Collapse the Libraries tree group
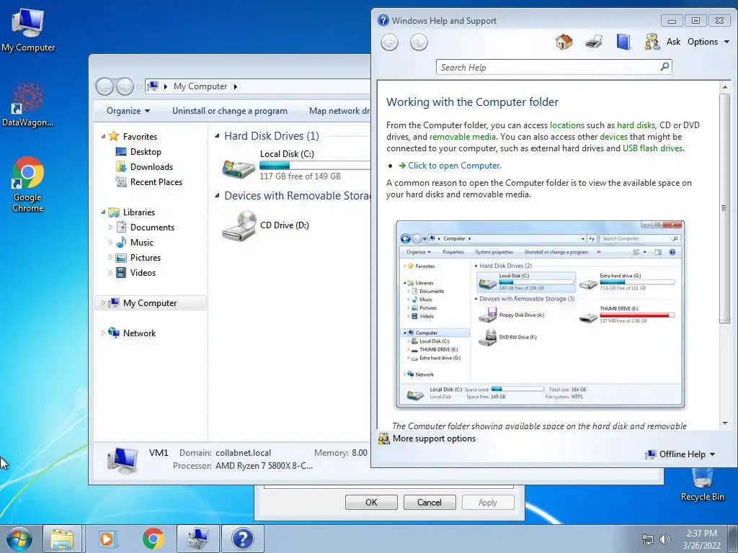 [x=103, y=212]
